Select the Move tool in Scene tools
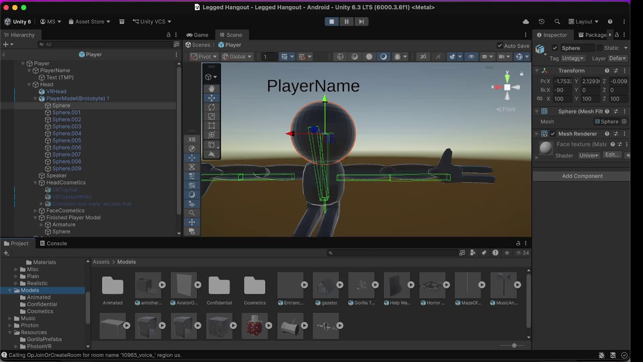Viewport: 643px width, 362px height. coord(211,98)
